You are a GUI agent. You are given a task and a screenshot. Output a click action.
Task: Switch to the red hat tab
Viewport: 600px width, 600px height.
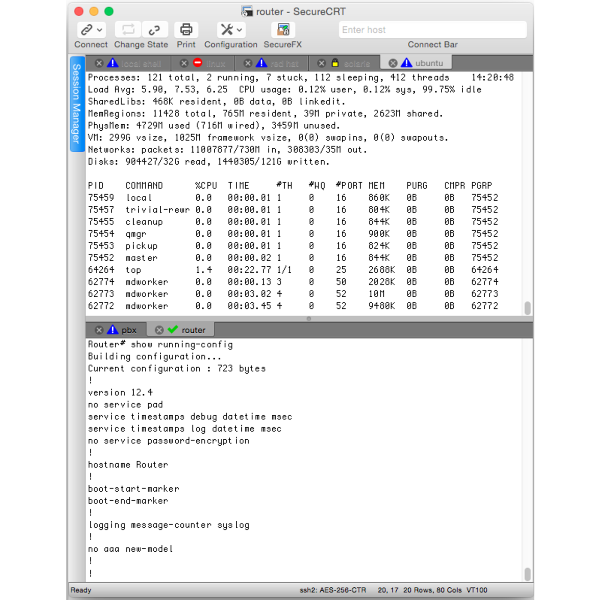click(x=284, y=63)
